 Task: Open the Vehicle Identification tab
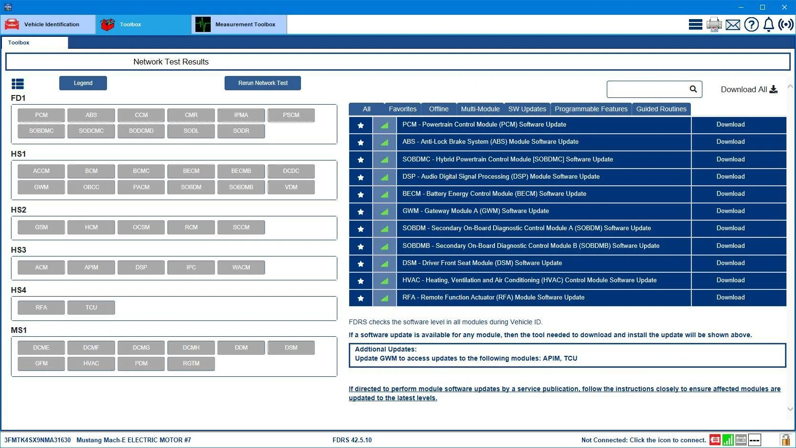point(48,24)
